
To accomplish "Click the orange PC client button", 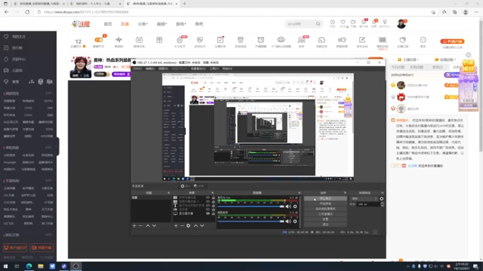I will pos(452,41).
